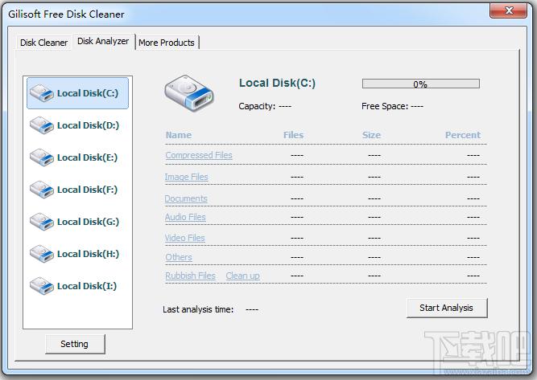Click the large drive icon beside disk details
Viewport: 537px width, 380px height.
click(x=188, y=93)
